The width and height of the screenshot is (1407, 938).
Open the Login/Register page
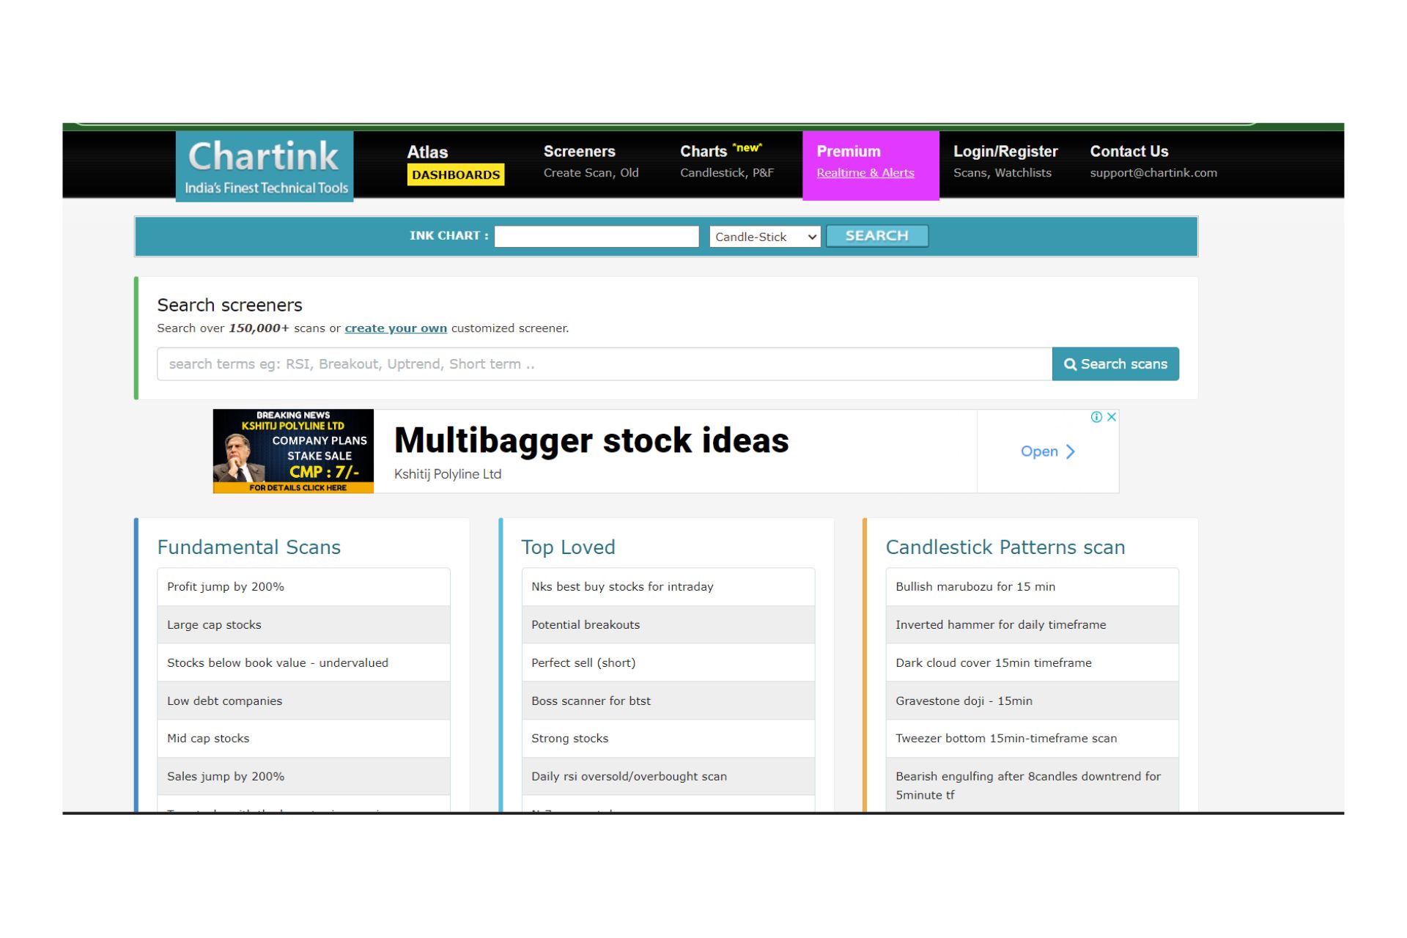click(1005, 152)
